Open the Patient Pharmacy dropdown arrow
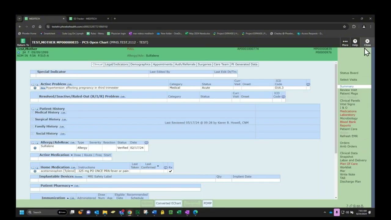The width and height of the screenshot is (391, 220). [x=72, y=186]
